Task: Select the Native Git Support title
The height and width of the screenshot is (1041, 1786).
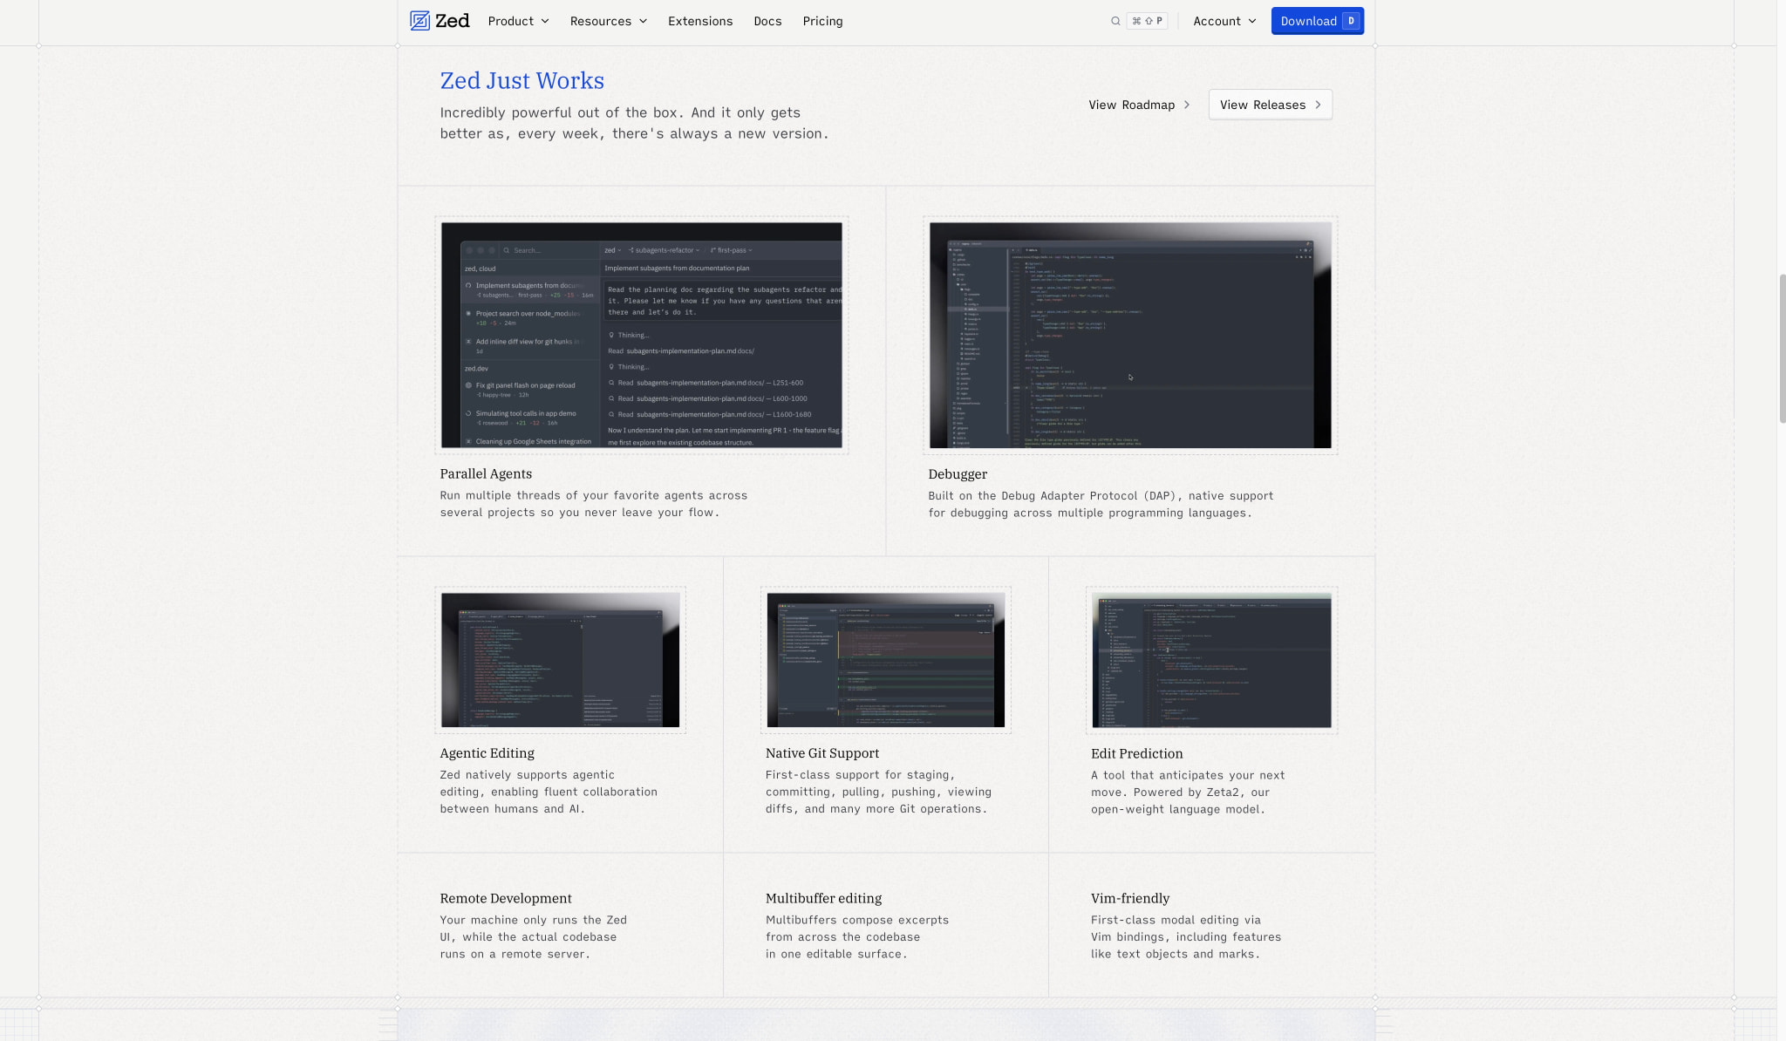Action: pos(822,752)
